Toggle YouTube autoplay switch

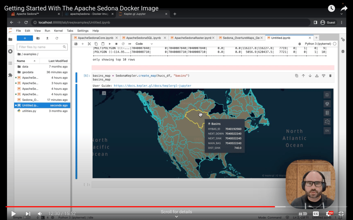pos(303,214)
